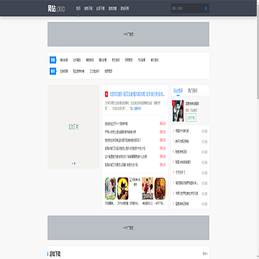The height and width of the screenshot is (259, 259).
Task: Open the rank 5 item in sidebar list
Action: point(183,163)
